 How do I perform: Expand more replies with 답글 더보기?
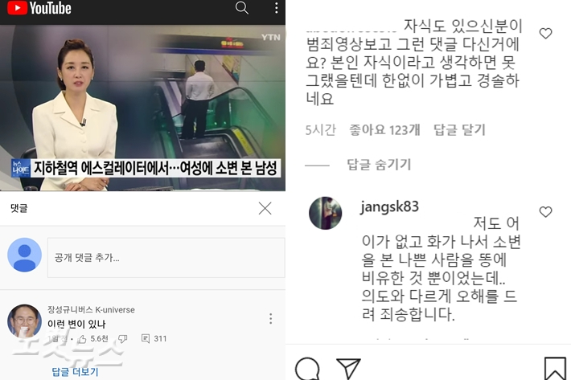pos(75,372)
